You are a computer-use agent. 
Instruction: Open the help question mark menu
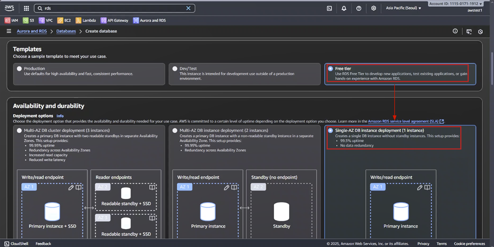tap(359, 8)
